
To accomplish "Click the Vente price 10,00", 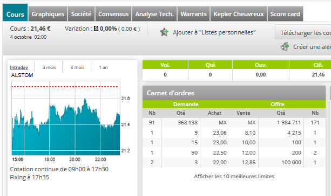I will point(248,143).
